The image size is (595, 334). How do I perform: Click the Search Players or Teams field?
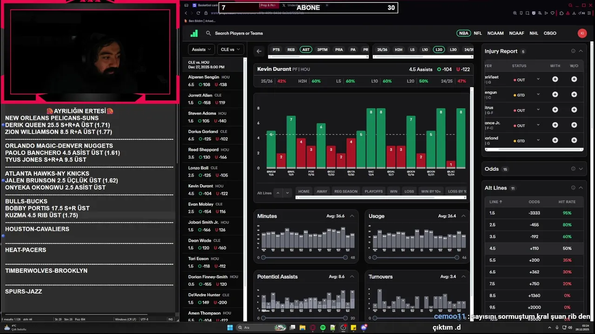tap(239, 33)
